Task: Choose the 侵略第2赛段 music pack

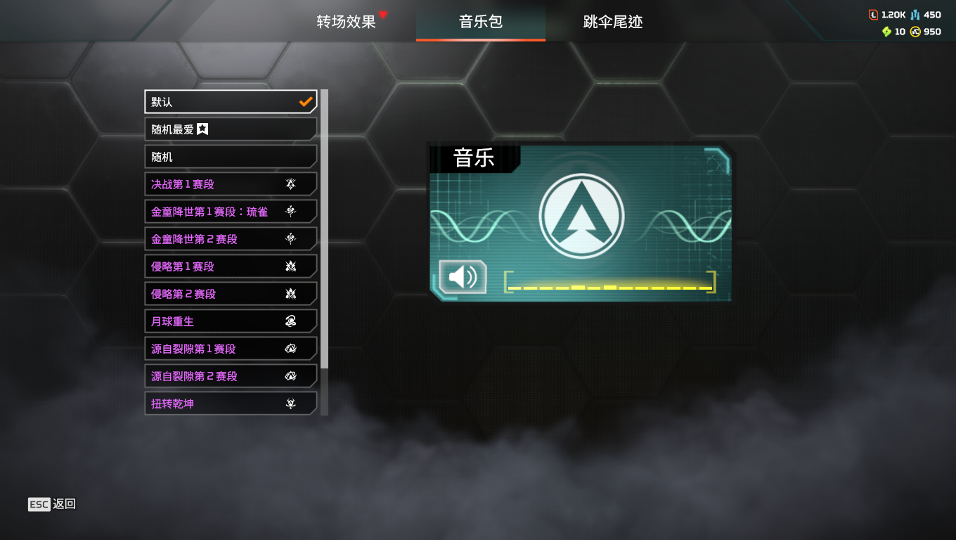Action: pos(231,294)
